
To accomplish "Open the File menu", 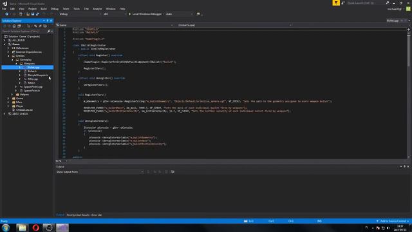I will tap(5, 8).
